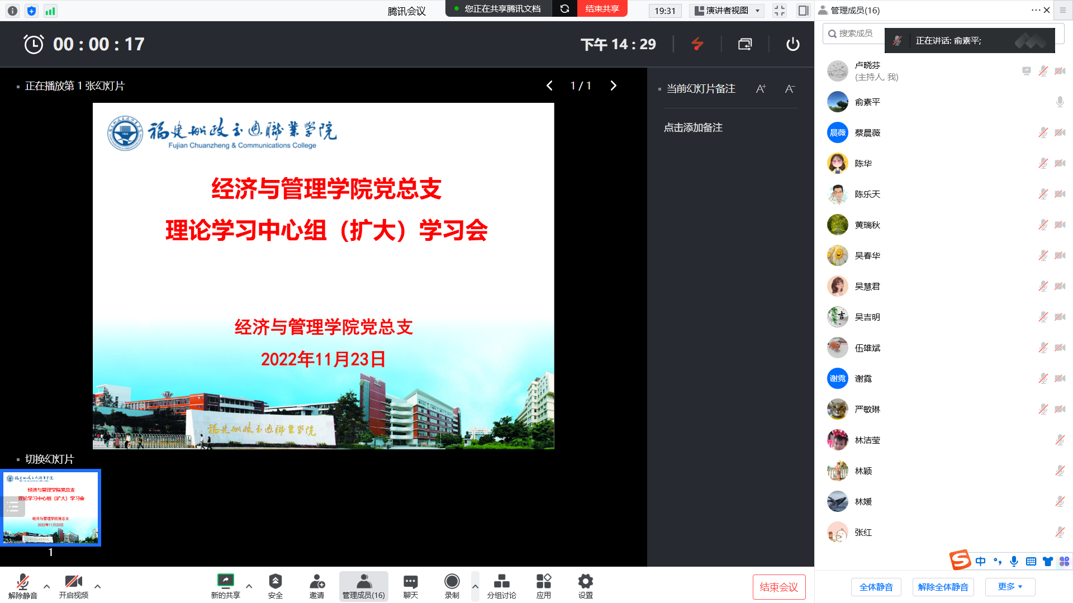Go to next slide arrow
Image resolution: width=1073 pixels, height=603 pixels.
pos(613,86)
